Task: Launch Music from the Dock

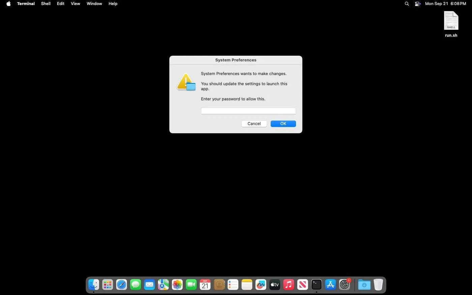Action: 289,285
